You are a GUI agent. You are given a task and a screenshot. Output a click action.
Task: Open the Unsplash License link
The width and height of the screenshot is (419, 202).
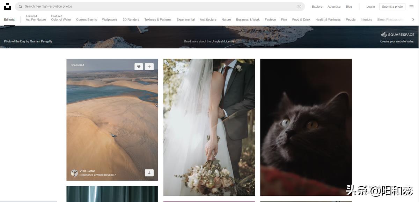tap(223, 41)
